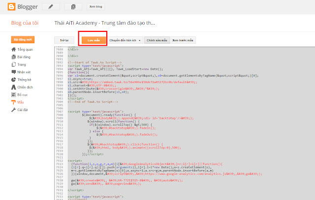Click the Start of Tawk.to Script comment

[x=94, y=62]
